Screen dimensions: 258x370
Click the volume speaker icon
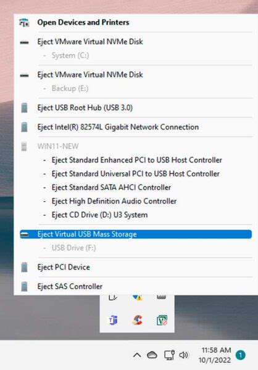pos(183,355)
